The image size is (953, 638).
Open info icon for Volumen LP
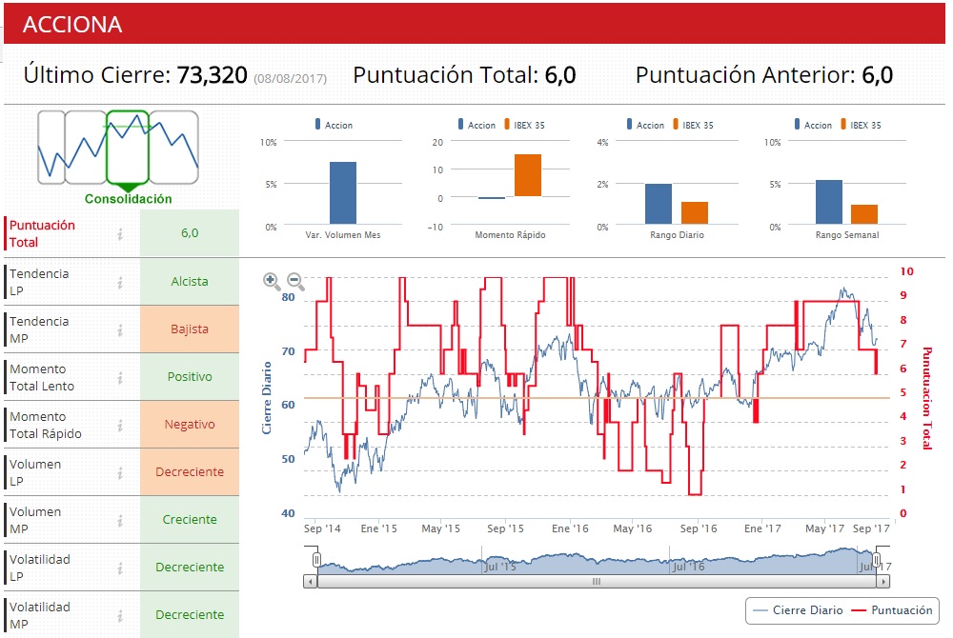tap(120, 472)
